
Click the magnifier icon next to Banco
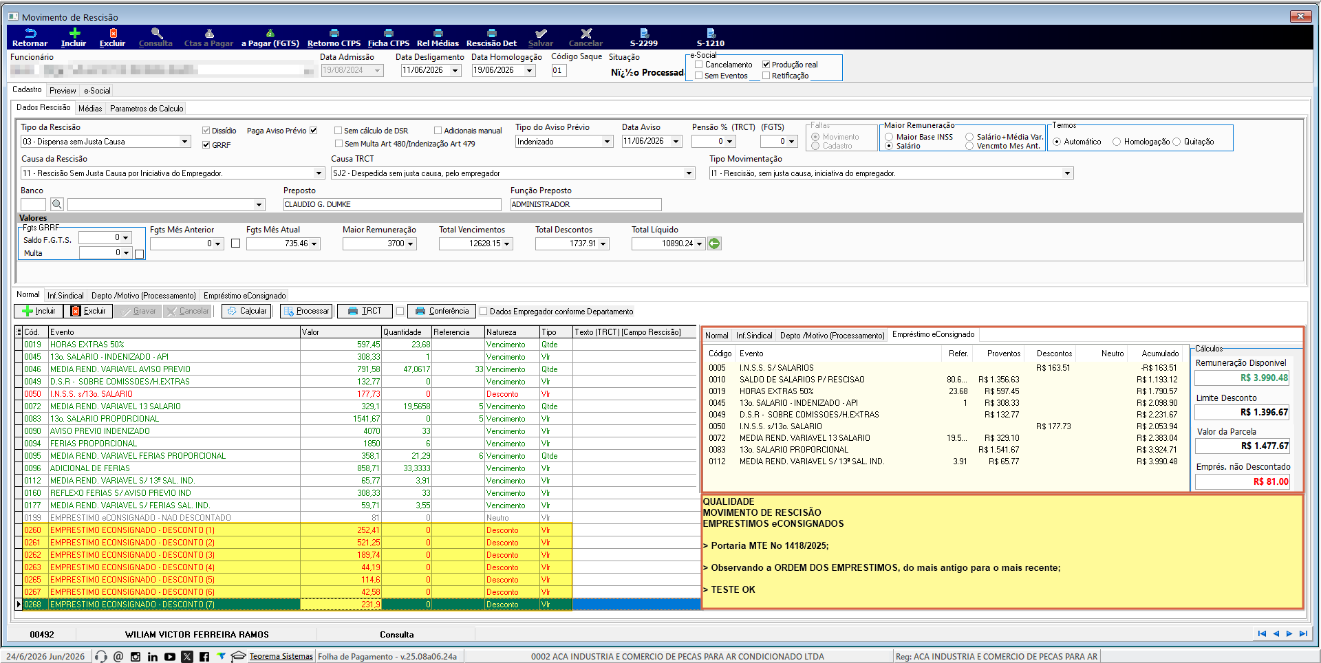[57, 204]
